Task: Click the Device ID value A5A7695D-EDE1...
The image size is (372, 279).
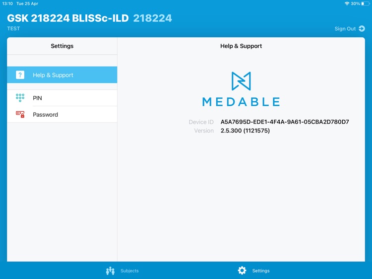Action: click(285, 122)
